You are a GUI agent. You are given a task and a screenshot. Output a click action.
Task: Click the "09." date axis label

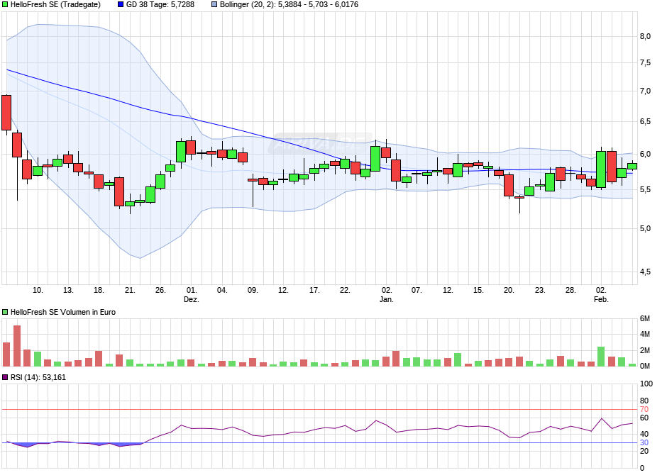253,290
